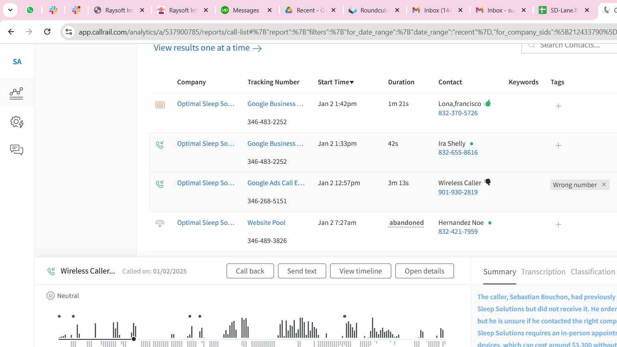
Task: Click phone number 832-421-7959
Action: click(x=458, y=232)
